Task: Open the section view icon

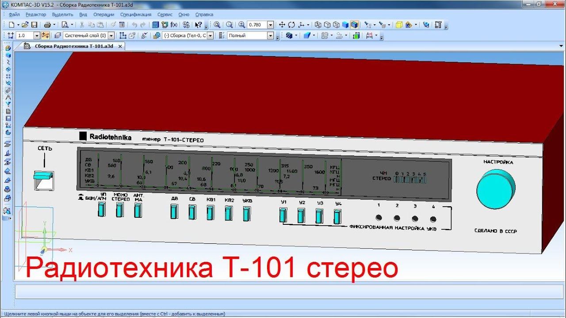Action: click(x=289, y=36)
